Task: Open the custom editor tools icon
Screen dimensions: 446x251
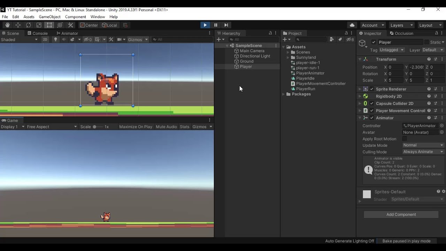Action: pyautogui.click(x=70, y=25)
